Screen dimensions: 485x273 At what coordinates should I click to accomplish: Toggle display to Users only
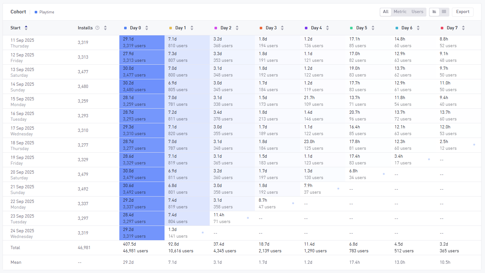click(x=417, y=12)
